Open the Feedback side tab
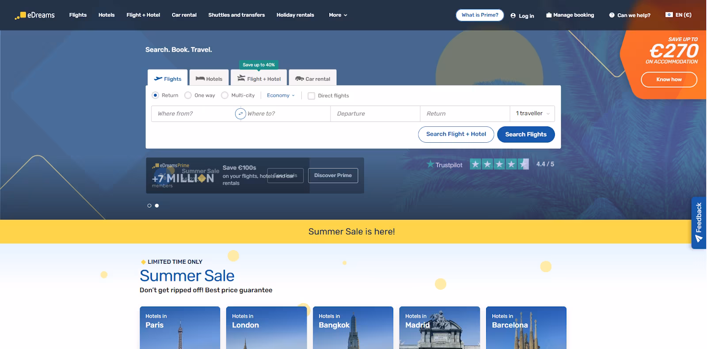 click(699, 223)
